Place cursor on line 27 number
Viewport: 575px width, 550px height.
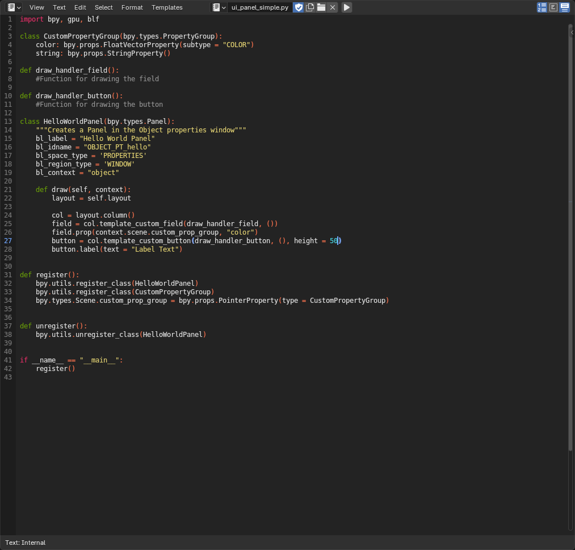coord(8,241)
